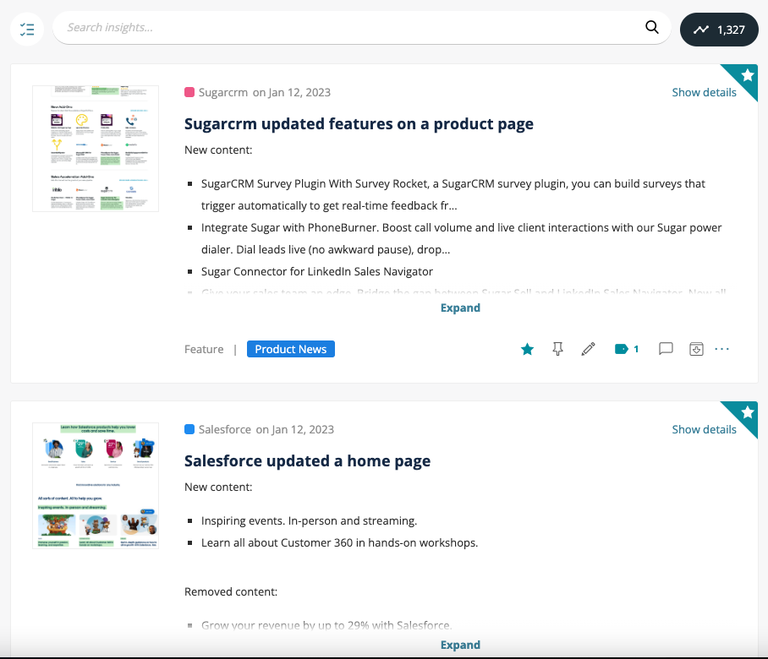Pin the Sugarcrm insight
The image size is (768, 659).
(557, 349)
